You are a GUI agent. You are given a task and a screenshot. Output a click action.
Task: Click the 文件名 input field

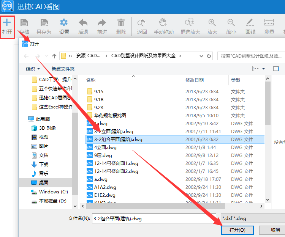coord(154,218)
